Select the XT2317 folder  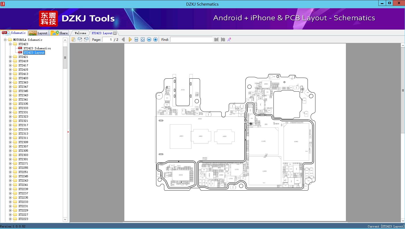pos(23,125)
